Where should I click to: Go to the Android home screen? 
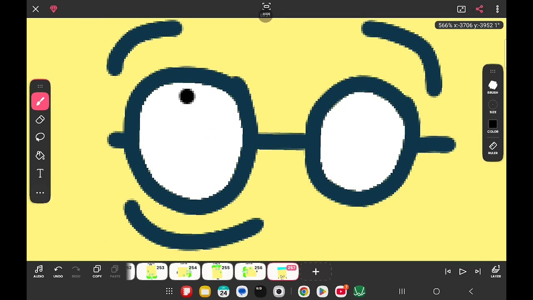click(x=436, y=291)
